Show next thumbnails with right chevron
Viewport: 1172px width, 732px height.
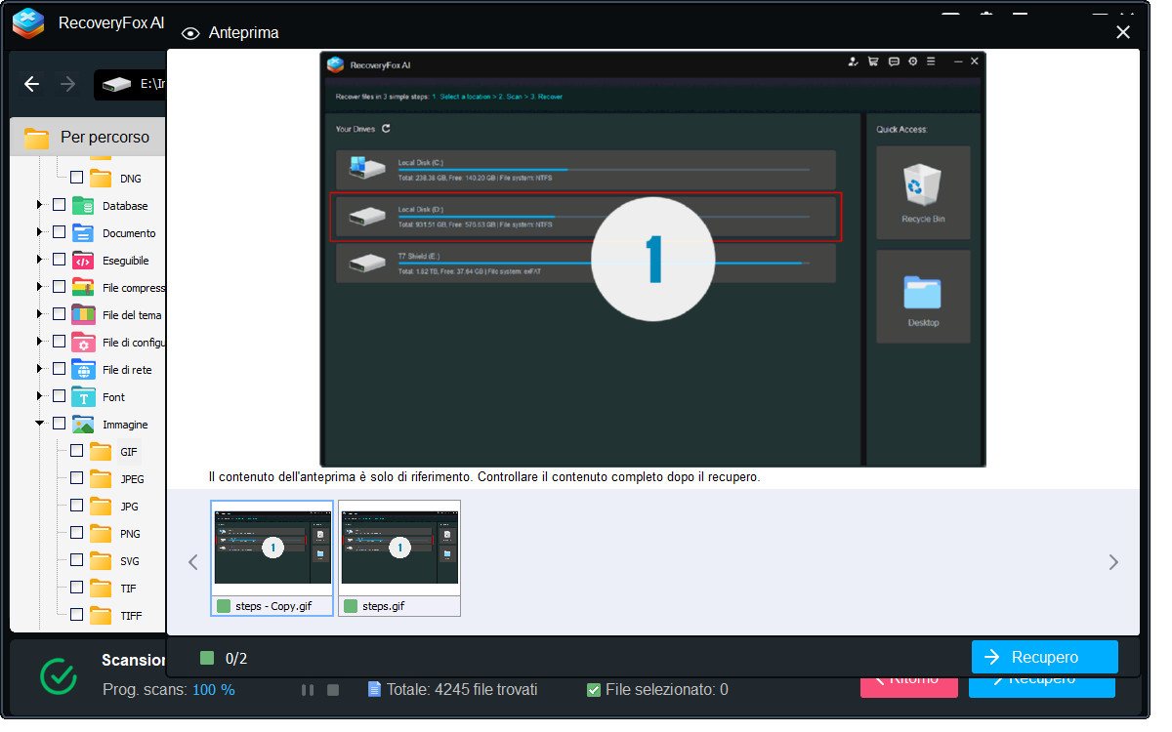[x=1112, y=562]
